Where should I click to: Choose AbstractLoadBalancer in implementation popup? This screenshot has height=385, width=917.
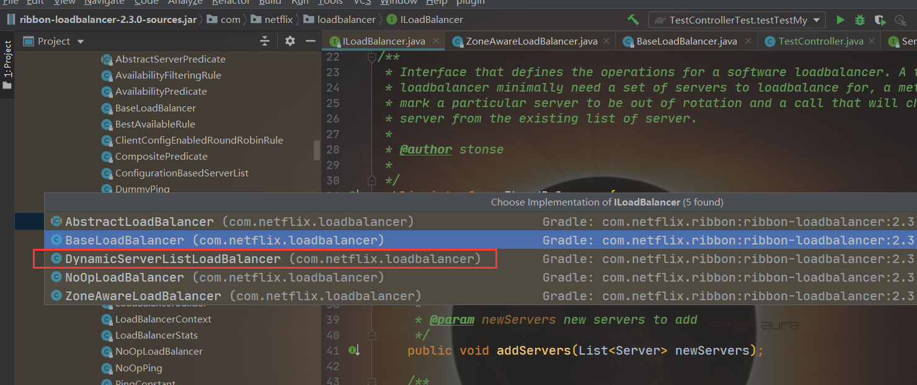coord(481,222)
